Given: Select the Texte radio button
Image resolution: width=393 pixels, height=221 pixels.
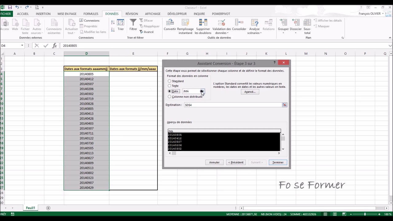Looking at the screenshot, I should pyautogui.click(x=169, y=86).
